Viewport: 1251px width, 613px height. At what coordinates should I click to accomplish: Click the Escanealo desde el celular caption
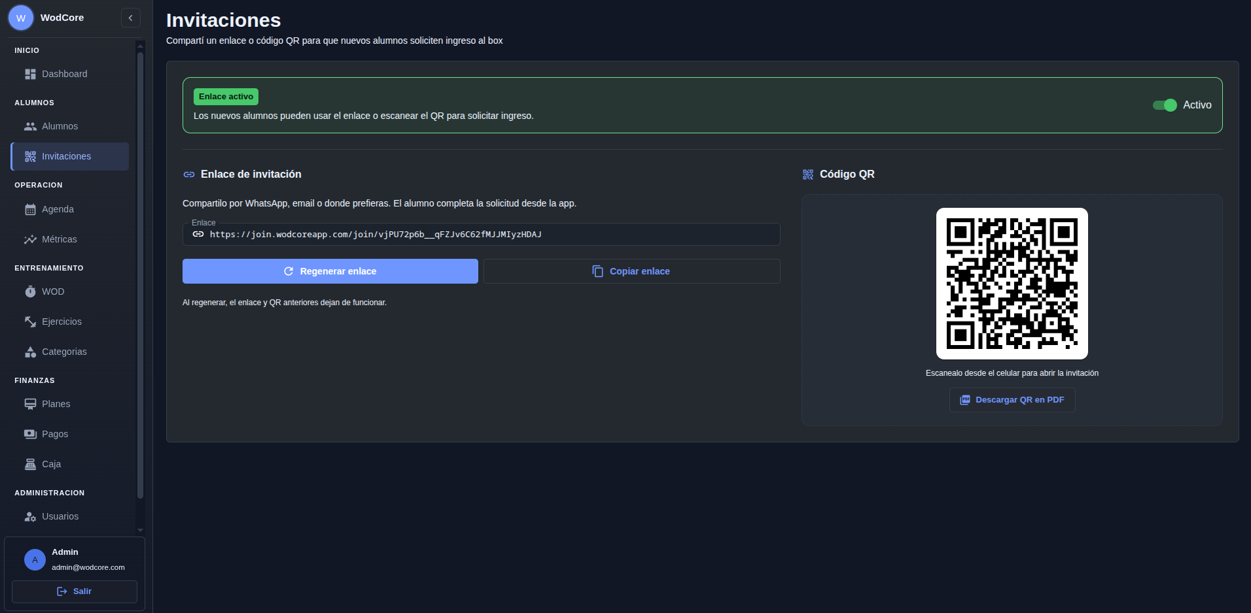pyautogui.click(x=1012, y=373)
